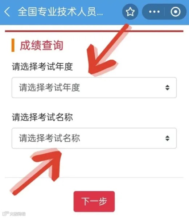Image resolution: width=189 pixels, height=218 pixels.
Task: Click the 下一步 button
Action: click(x=94, y=201)
